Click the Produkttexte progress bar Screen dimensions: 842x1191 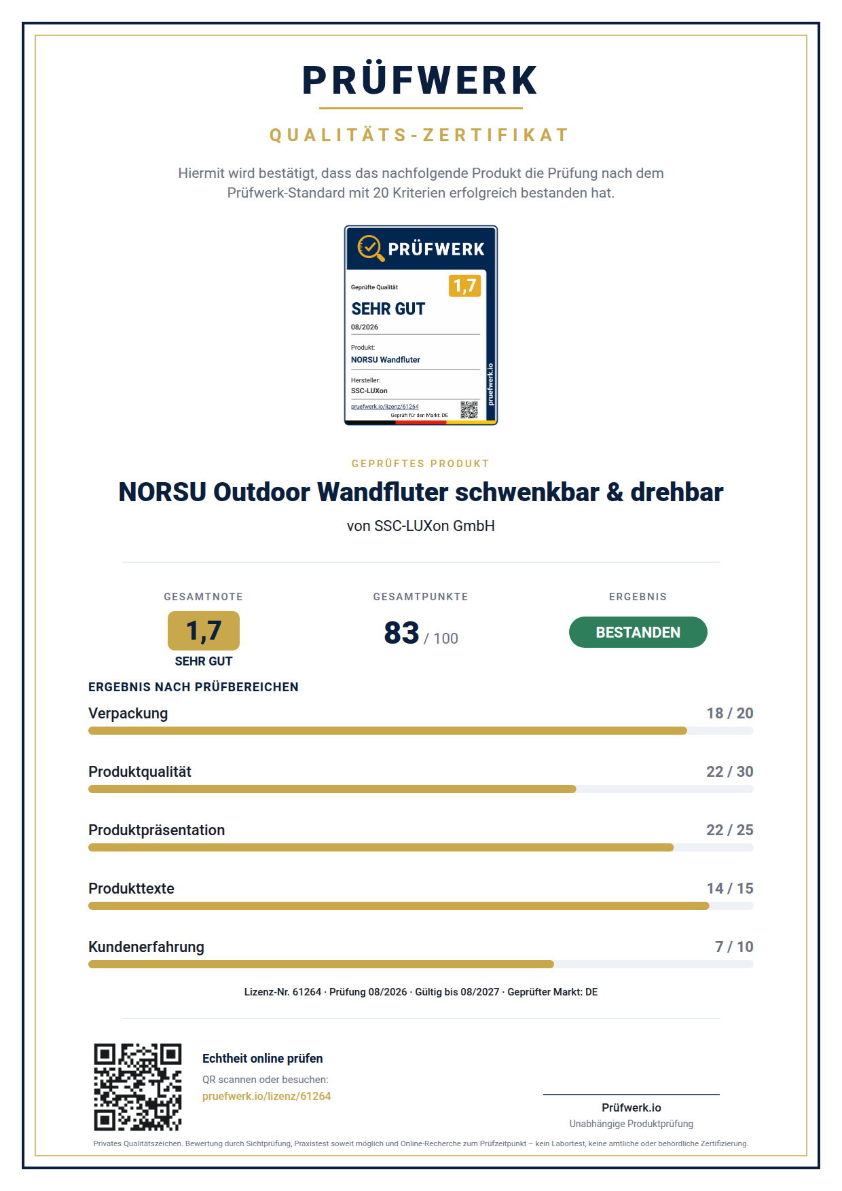(x=421, y=906)
